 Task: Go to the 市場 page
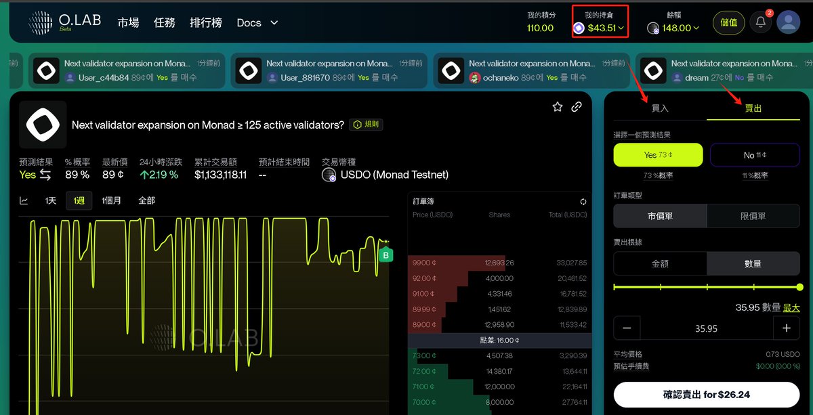[128, 22]
